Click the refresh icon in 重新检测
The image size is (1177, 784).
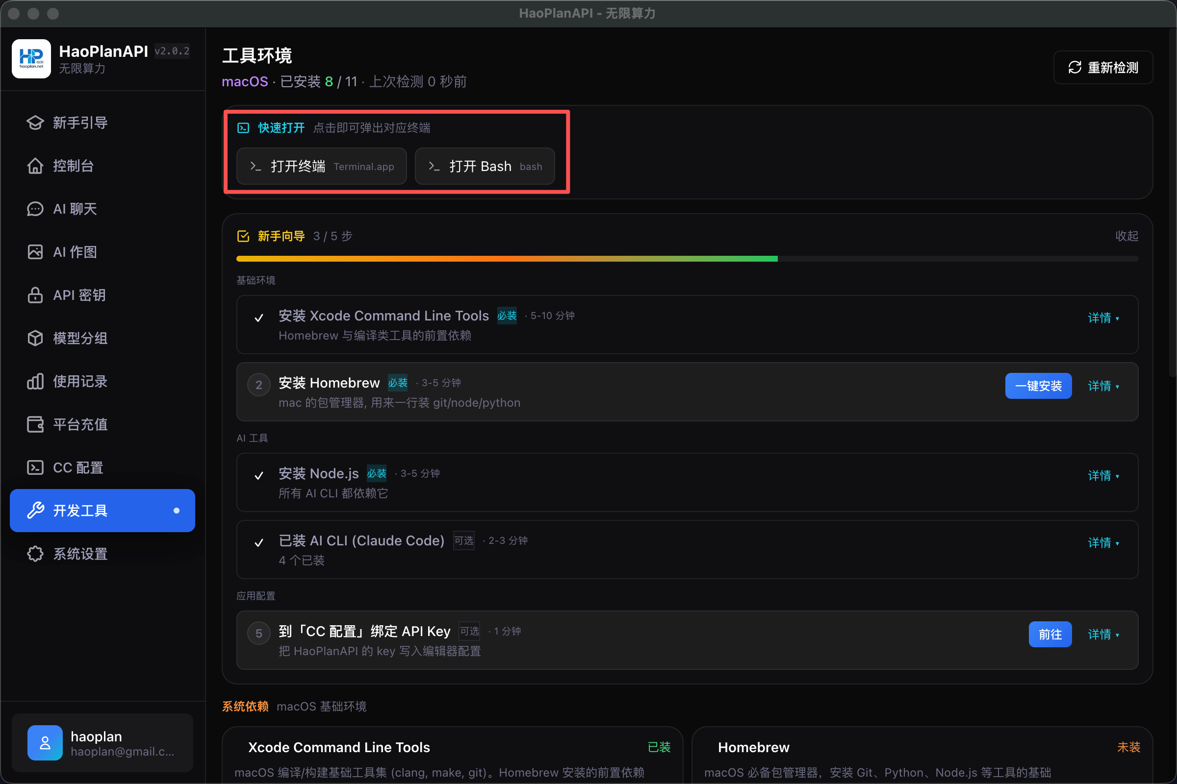tap(1075, 68)
